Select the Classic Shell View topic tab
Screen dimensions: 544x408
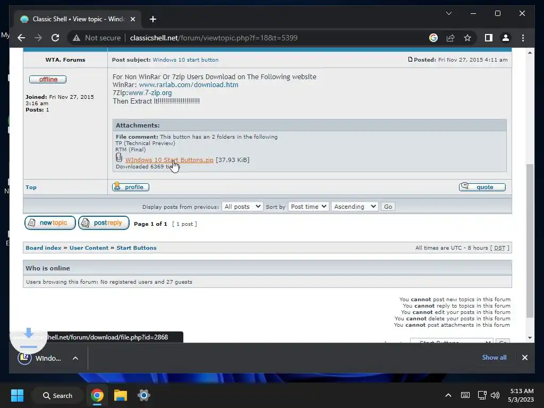(x=78, y=19)
